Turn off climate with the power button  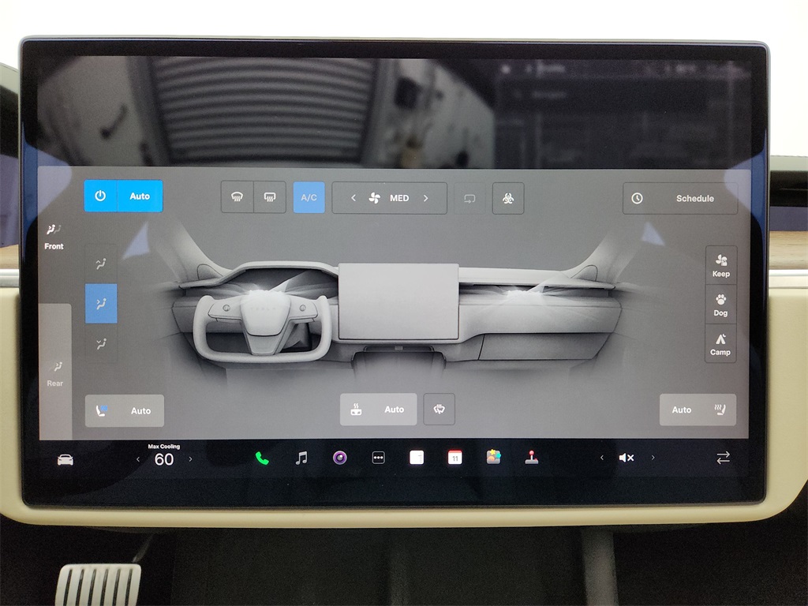(x=100, y=196)
